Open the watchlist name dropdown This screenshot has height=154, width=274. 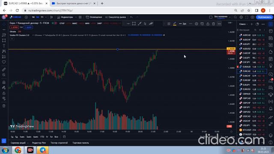pos(244,24)
